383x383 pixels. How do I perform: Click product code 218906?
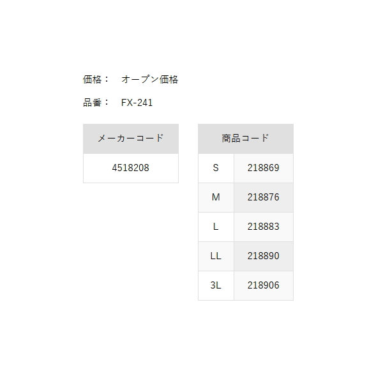click(x=264, y=285)
